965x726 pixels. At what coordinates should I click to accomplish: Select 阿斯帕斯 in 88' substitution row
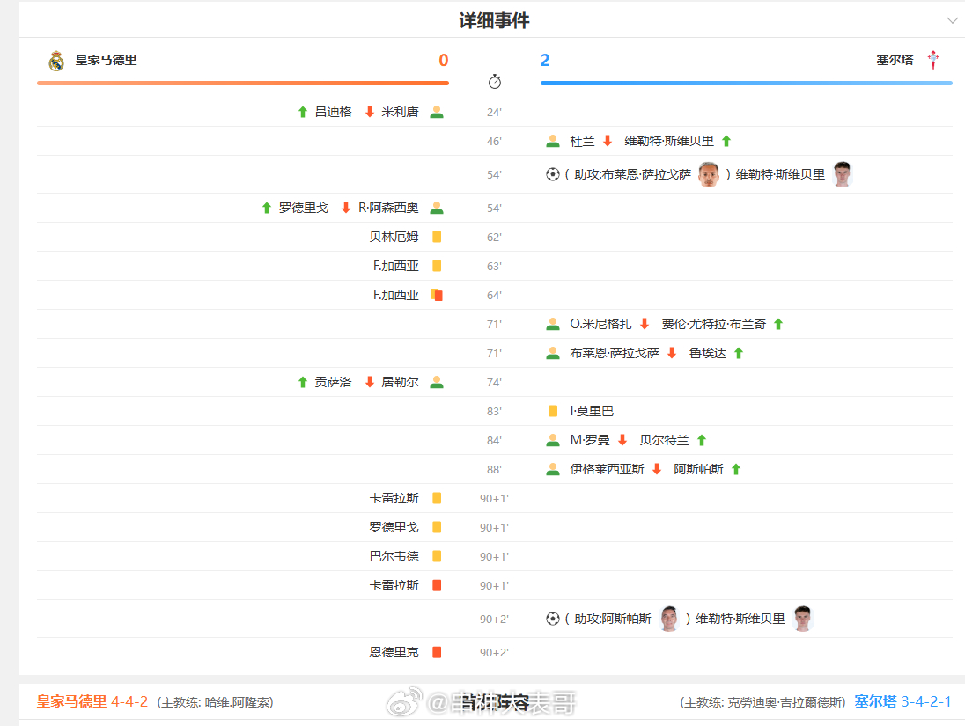[698, 469]
